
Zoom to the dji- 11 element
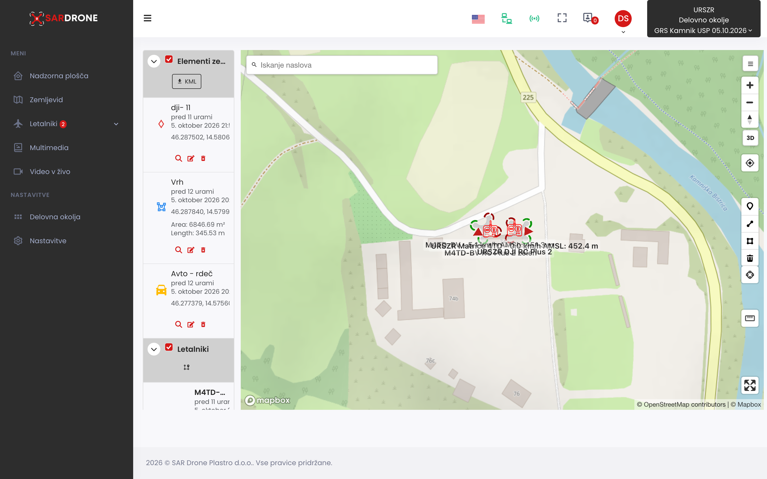pyautogui.click(x=178, y=158)
